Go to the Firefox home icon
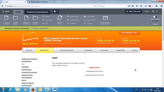Image resolution: width=164 pixels, height=92 pixels. click(141, 6)
